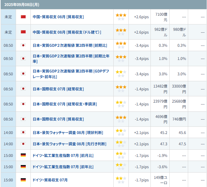207x187 pixels.
Task: Open 日本・実質GDP2次速報値 [GDPデフレータ・前年比] link
Action: (x=71, y=74)
